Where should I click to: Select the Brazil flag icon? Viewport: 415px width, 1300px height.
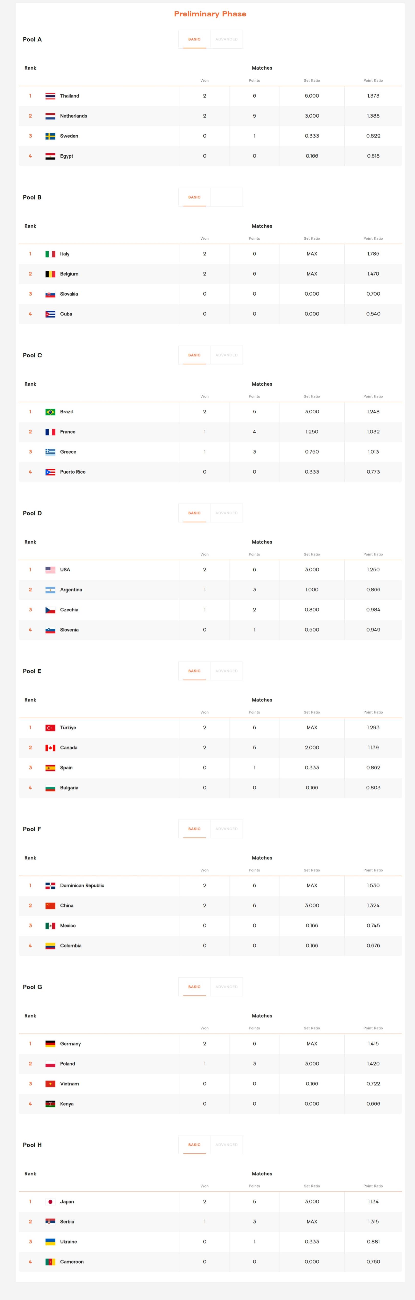[50, 412]
